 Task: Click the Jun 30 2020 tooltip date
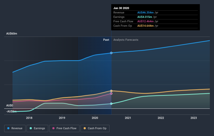pos(121,8)
